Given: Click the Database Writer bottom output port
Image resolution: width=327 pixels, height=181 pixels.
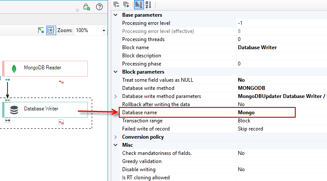Looking at the screenshot, I should coord(8,120).
